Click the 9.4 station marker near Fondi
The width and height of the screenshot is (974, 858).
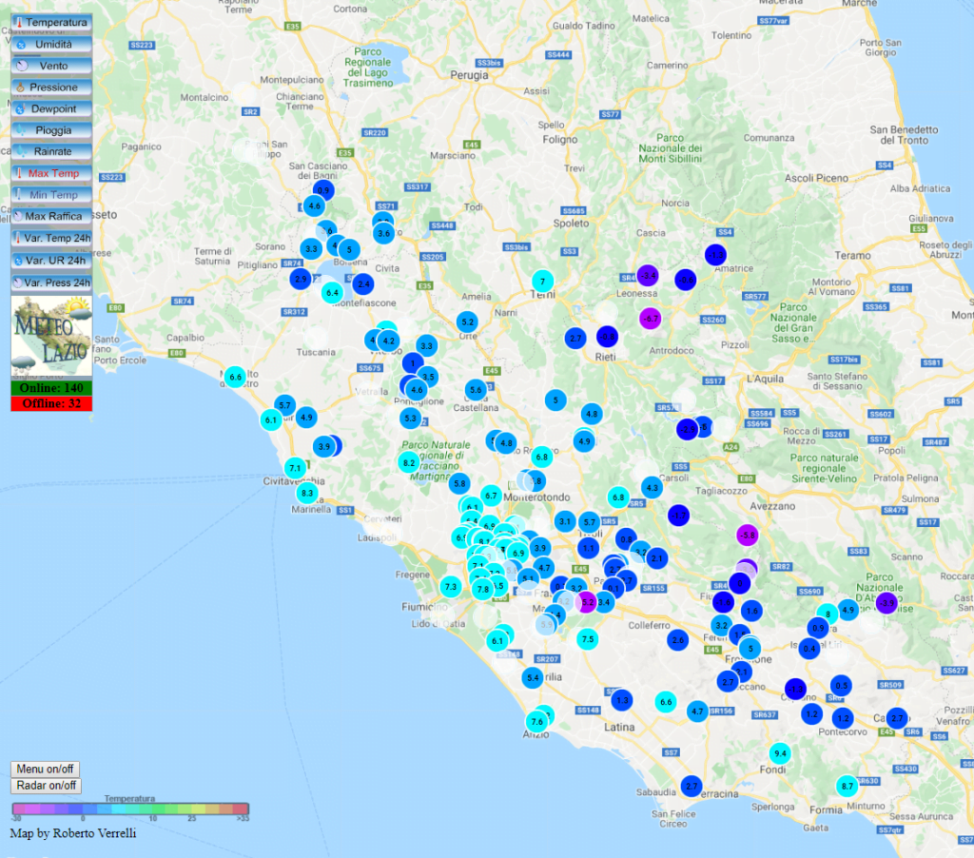coord(780,753)
